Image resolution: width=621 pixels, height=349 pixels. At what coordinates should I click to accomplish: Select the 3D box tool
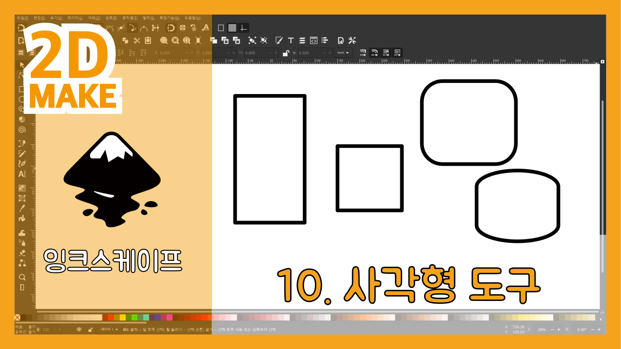pyautogui.click(x=21, y=119)
